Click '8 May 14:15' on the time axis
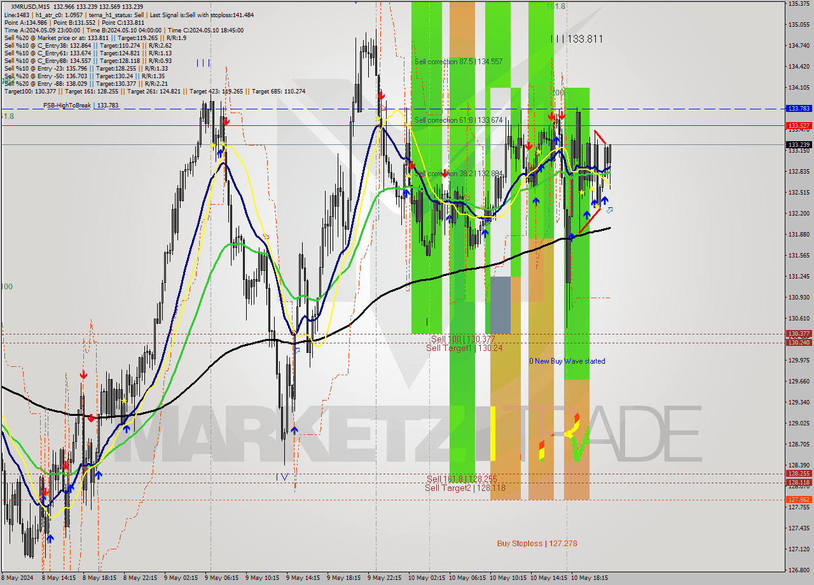The height and width of the screenshot is (585, 814). click(59, 578)
